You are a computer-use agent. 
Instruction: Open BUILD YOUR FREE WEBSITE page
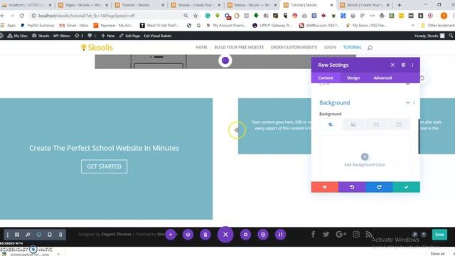(239, 48)
